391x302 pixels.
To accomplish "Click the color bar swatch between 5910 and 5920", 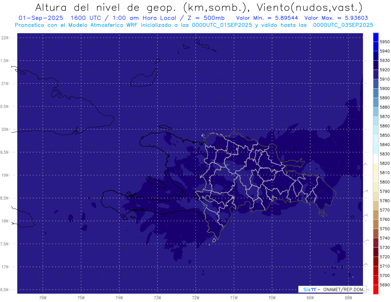I will pos(376,74).
